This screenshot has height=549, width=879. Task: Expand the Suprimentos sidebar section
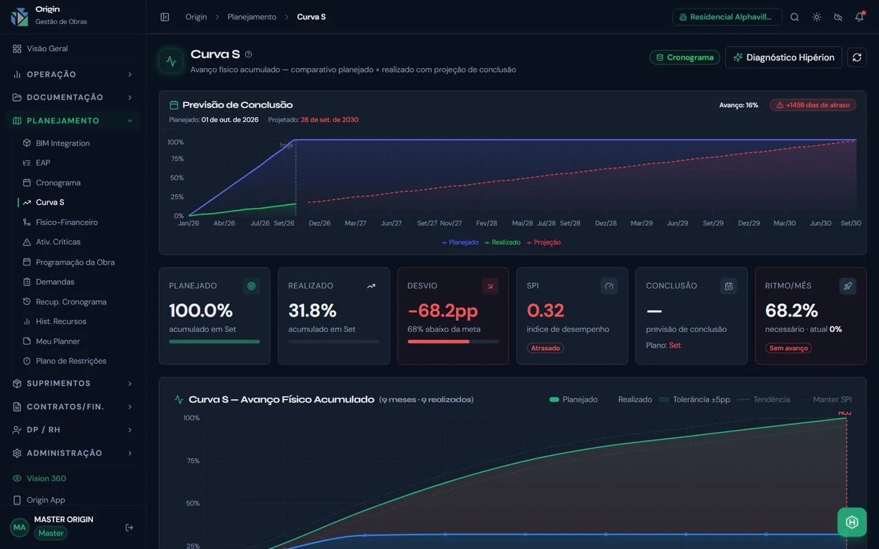(x=73, y=384)
